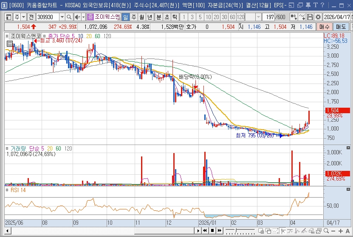Open the stock code 309930 dropdown
The image size is (353, 237).
[62, 17]
